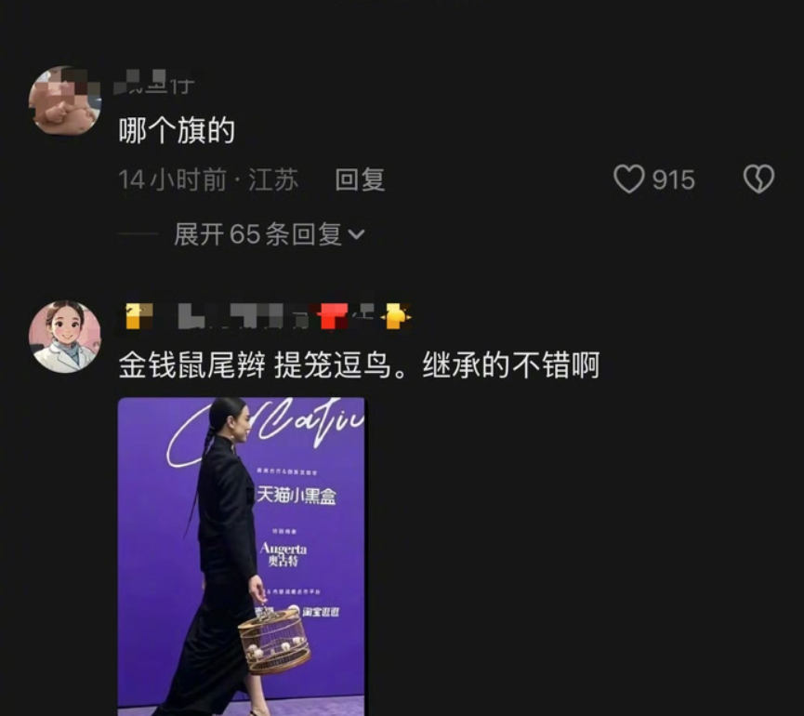Reply to the 哪个旗的 comment
The width and height of the screenshot is (804, 716).
pos(360,180)
